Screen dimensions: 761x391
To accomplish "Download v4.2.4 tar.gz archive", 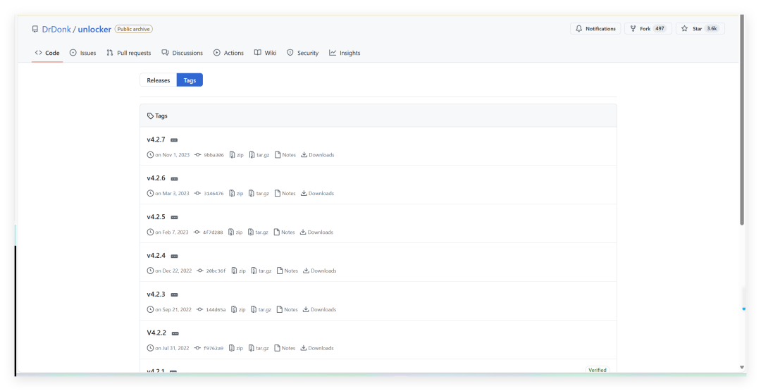I will click(261, 271).
